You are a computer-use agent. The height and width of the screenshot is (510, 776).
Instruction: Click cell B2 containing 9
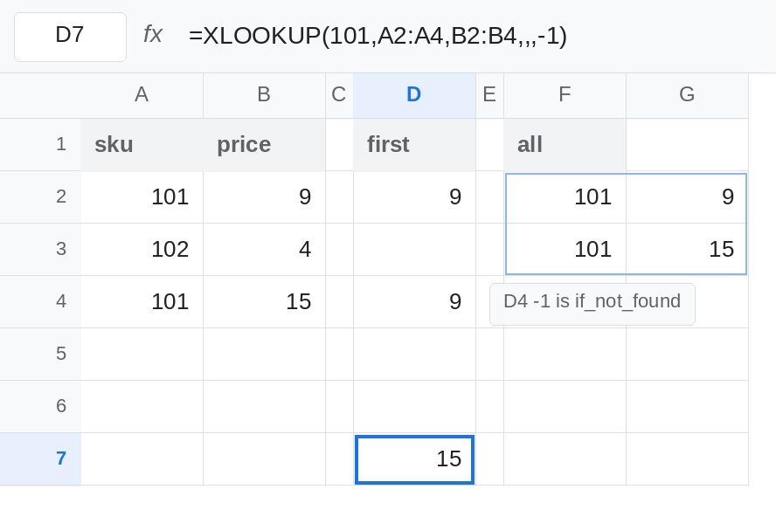[x=264, y=196]
